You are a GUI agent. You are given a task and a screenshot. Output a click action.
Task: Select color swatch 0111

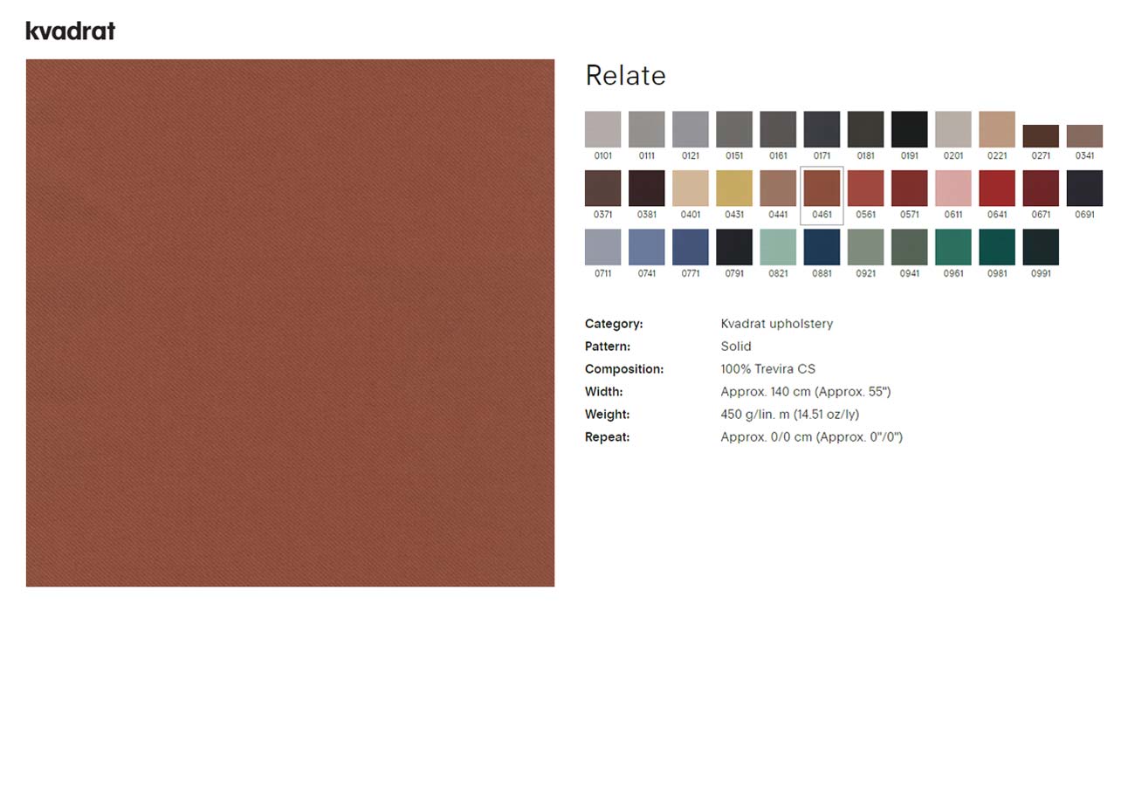[647, 129]
